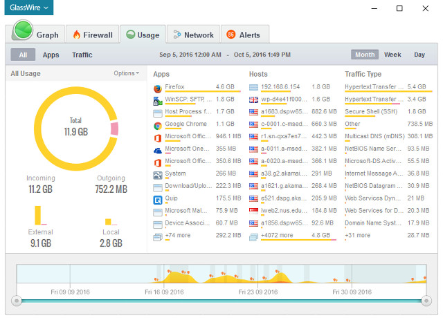Click US flag for c-0001.c-msed host
Viewport: 443px width, 320px height.
254,124
